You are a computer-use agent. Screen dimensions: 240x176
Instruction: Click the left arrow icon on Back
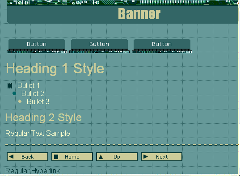coord(11,156)
